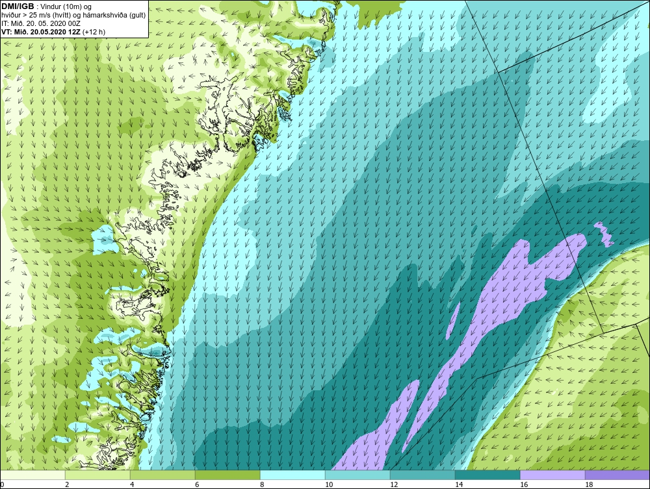Click the green 4–6 legend swatch
The image size is (650, 489).
pyautogui.click(x=162, y=475)
